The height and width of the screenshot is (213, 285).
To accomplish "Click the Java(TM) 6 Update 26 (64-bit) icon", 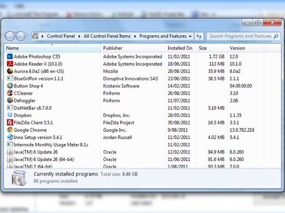I will 10,159.
